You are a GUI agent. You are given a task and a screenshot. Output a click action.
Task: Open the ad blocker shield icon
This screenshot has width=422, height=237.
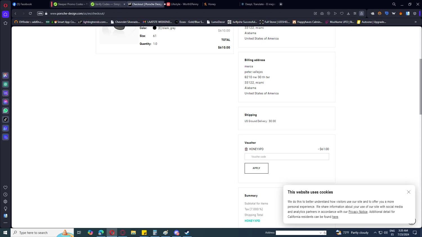(329, 13)
